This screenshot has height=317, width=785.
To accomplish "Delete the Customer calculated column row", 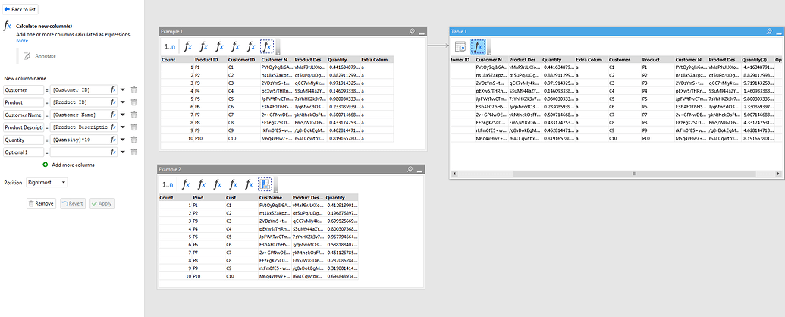I will point(133,90).
